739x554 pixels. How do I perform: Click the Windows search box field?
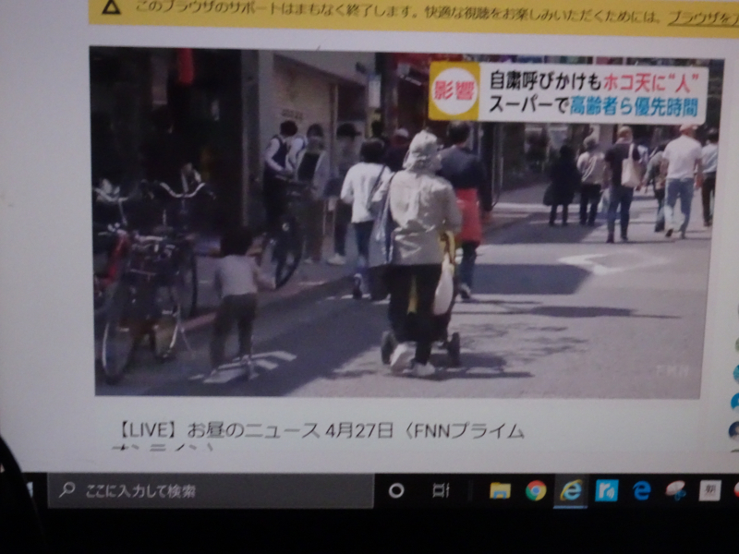(x=211, y=491)
